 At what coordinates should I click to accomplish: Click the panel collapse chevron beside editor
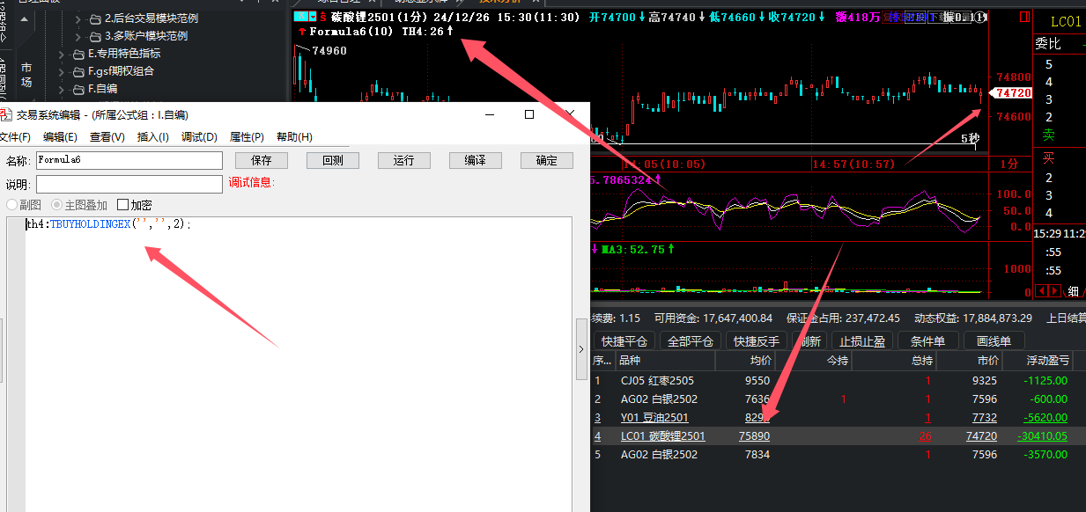581,349
